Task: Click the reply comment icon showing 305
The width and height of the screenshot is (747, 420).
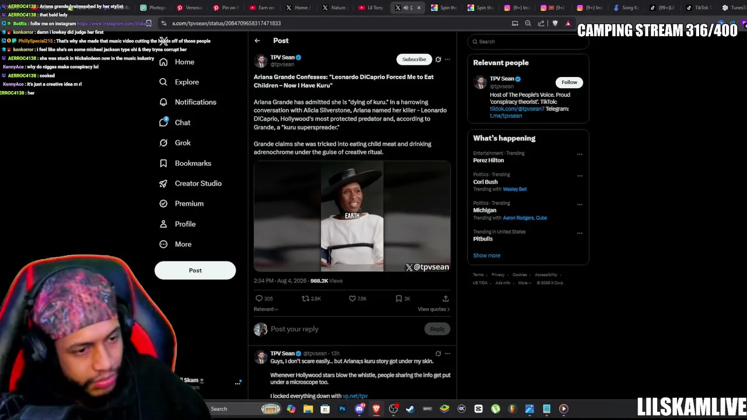Action: (260, 299)
